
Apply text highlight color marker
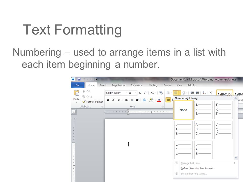tap(151, 100)
